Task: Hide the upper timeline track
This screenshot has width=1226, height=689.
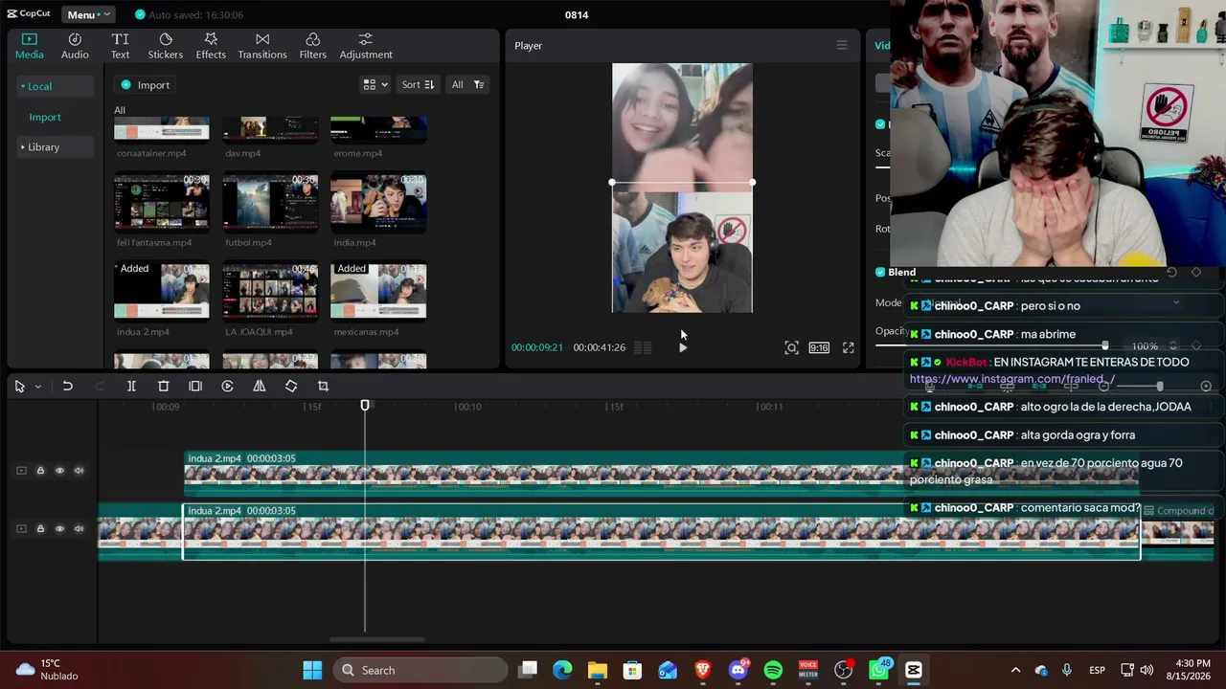Action: pos(59,470)
